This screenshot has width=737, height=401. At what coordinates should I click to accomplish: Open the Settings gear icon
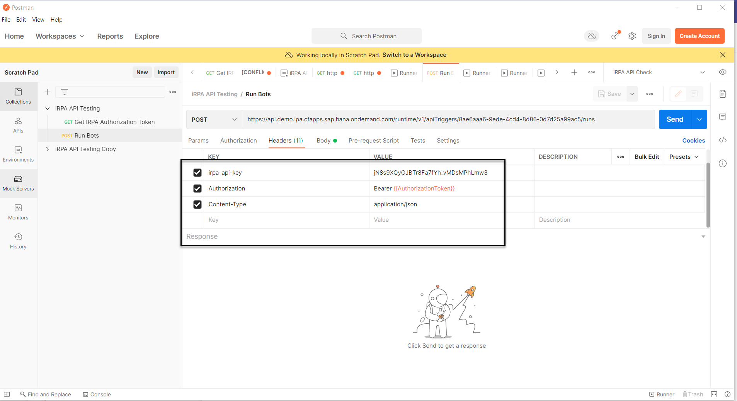coord(632,36)
